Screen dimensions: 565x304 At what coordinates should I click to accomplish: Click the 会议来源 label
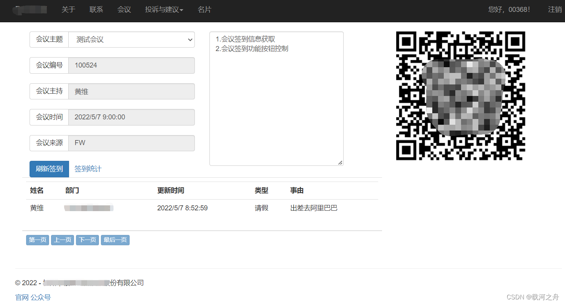[x=49, y=143]
